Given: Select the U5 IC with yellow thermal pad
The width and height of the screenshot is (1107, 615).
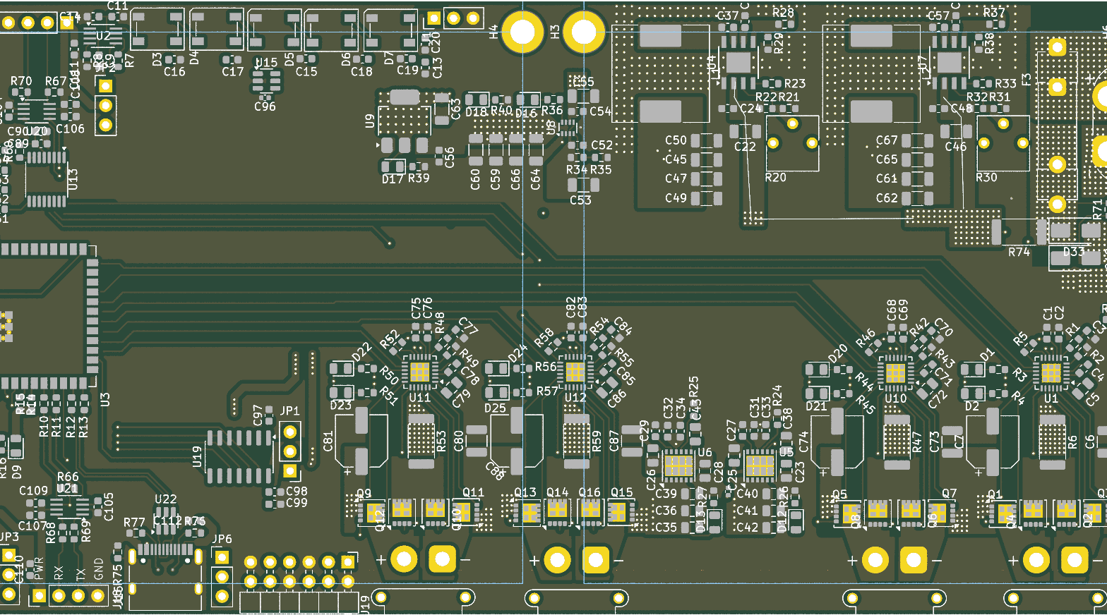Looking at the screenshot, I should coord(760,465).
